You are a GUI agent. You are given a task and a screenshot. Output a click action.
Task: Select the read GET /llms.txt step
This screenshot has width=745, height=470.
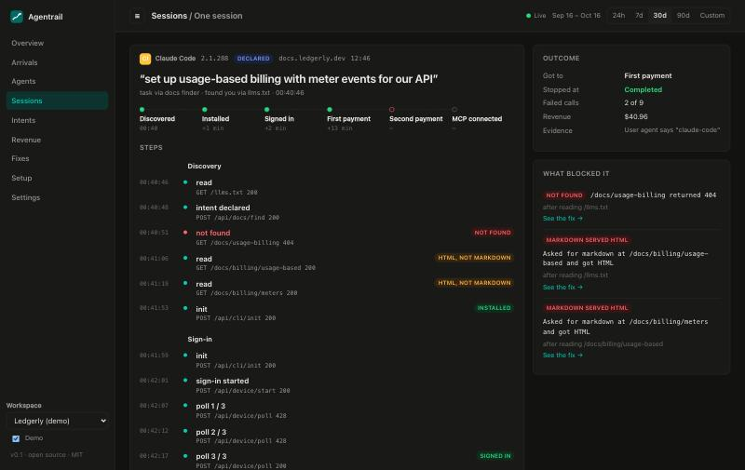pyautogui.click(x=326, y=187)
